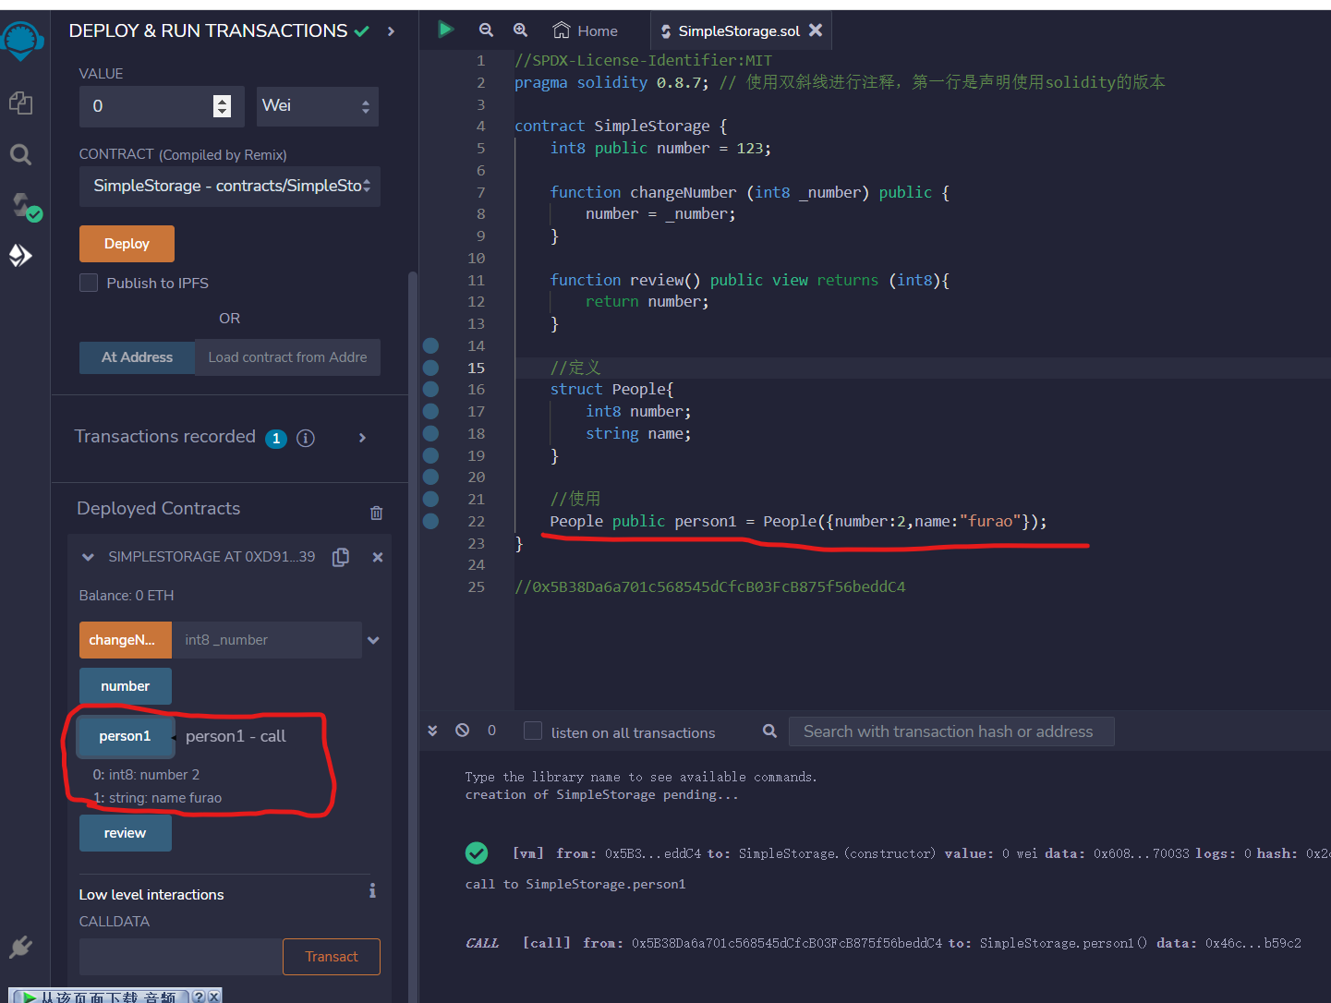Screen dimensions: 1331x1003
Task: Switch to the Home tab
Action: tap(586, 30)
